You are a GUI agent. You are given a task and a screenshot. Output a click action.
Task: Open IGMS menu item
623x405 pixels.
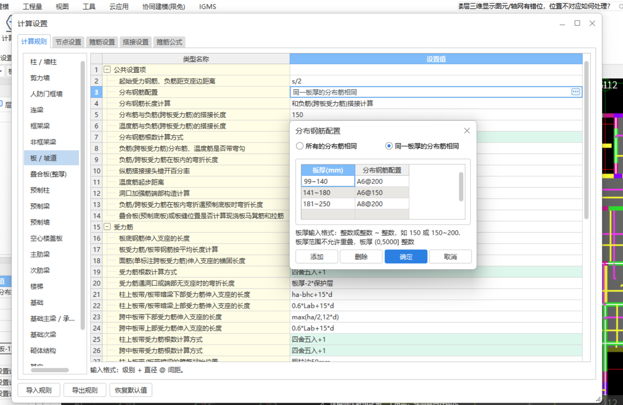(207, 6)
